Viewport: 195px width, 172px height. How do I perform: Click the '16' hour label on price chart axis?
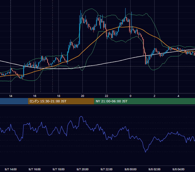[35, 96]
